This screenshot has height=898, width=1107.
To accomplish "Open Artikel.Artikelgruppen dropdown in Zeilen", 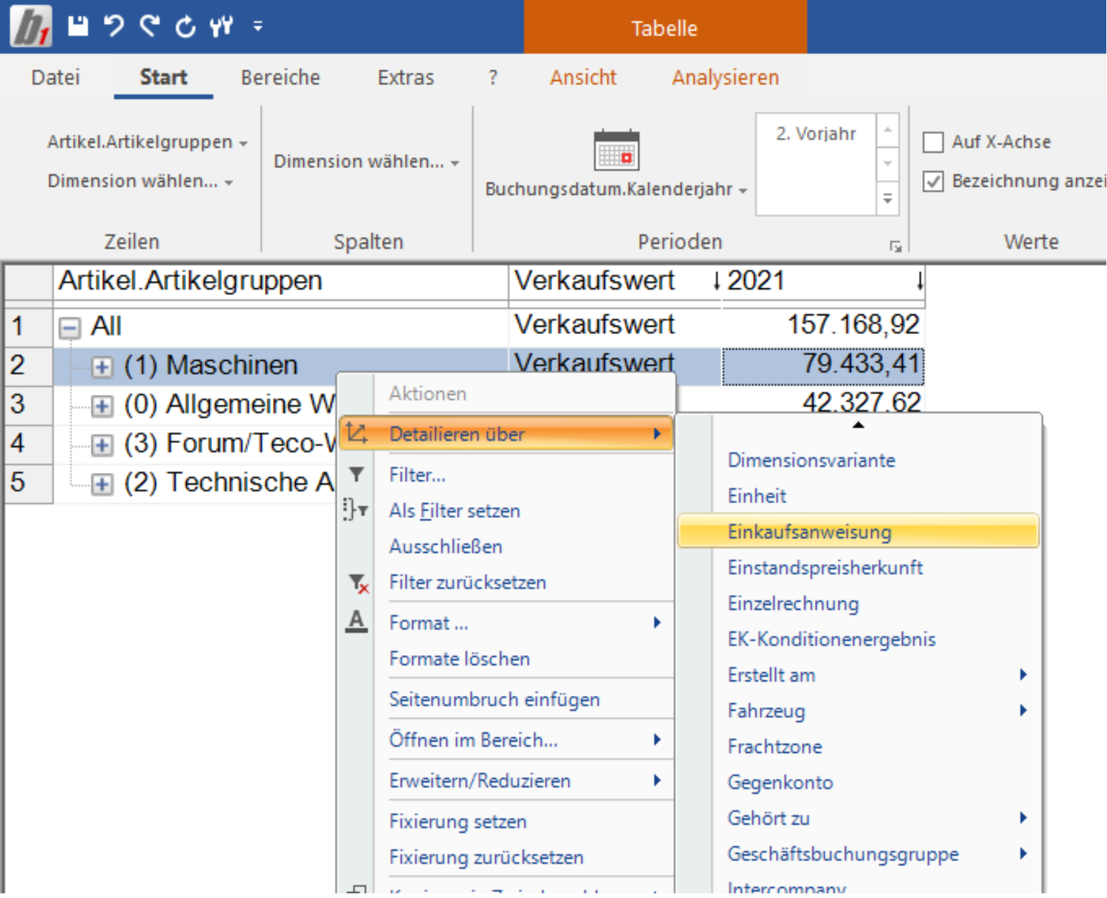I will 147,142.
